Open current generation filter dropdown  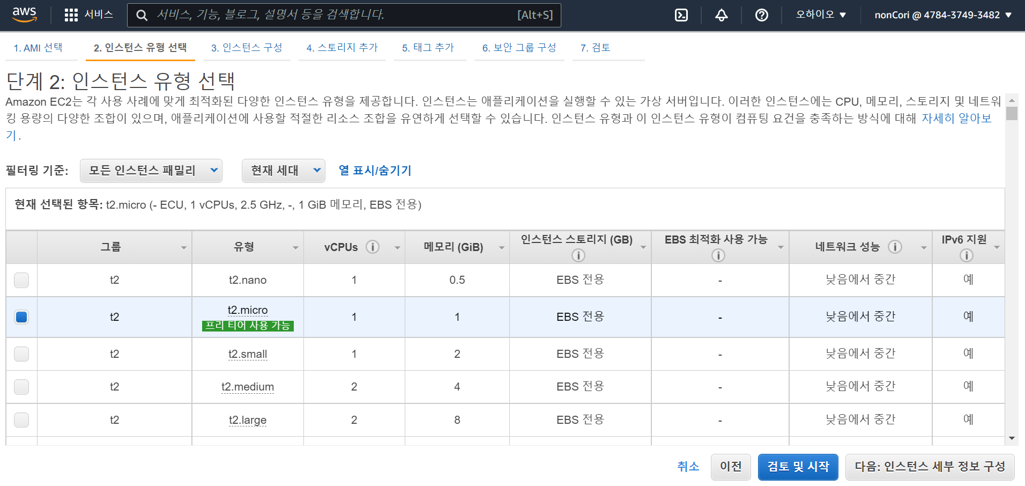tap(284, 171)
